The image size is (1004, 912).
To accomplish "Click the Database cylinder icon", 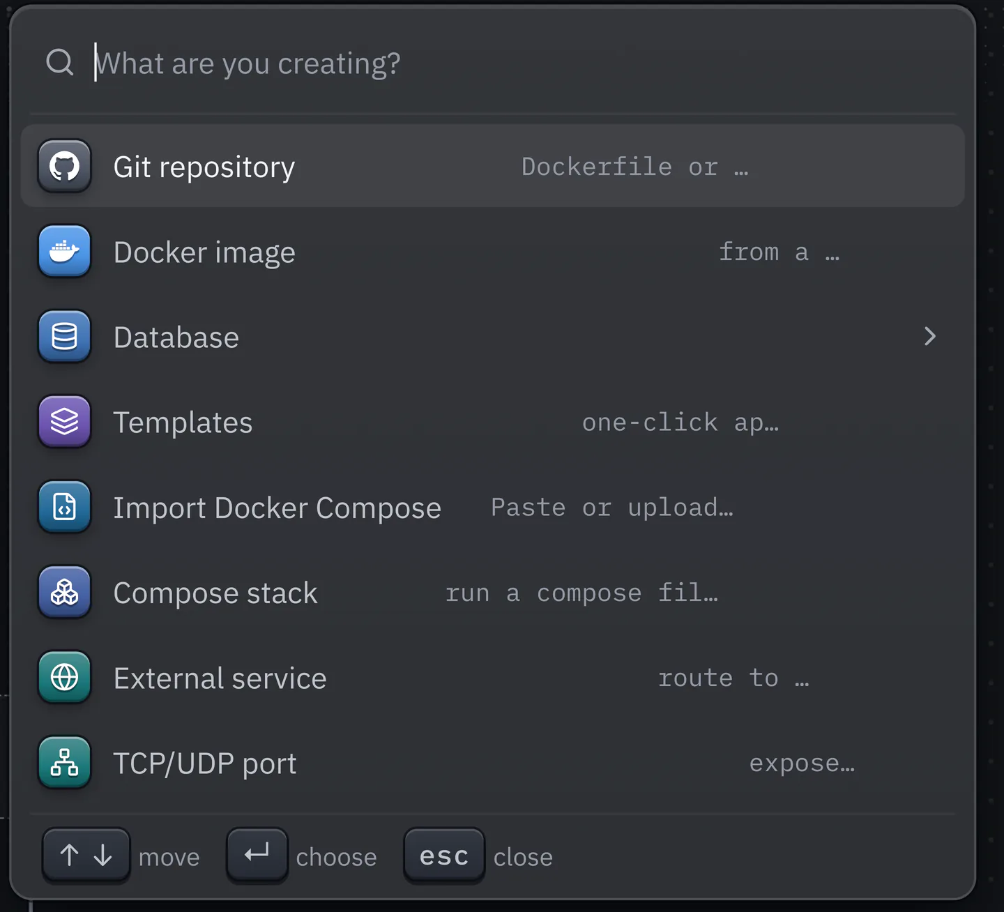I will (x=64, y=337).
